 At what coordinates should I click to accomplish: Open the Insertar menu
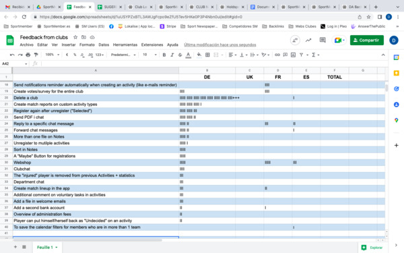(x=69, y=45)
